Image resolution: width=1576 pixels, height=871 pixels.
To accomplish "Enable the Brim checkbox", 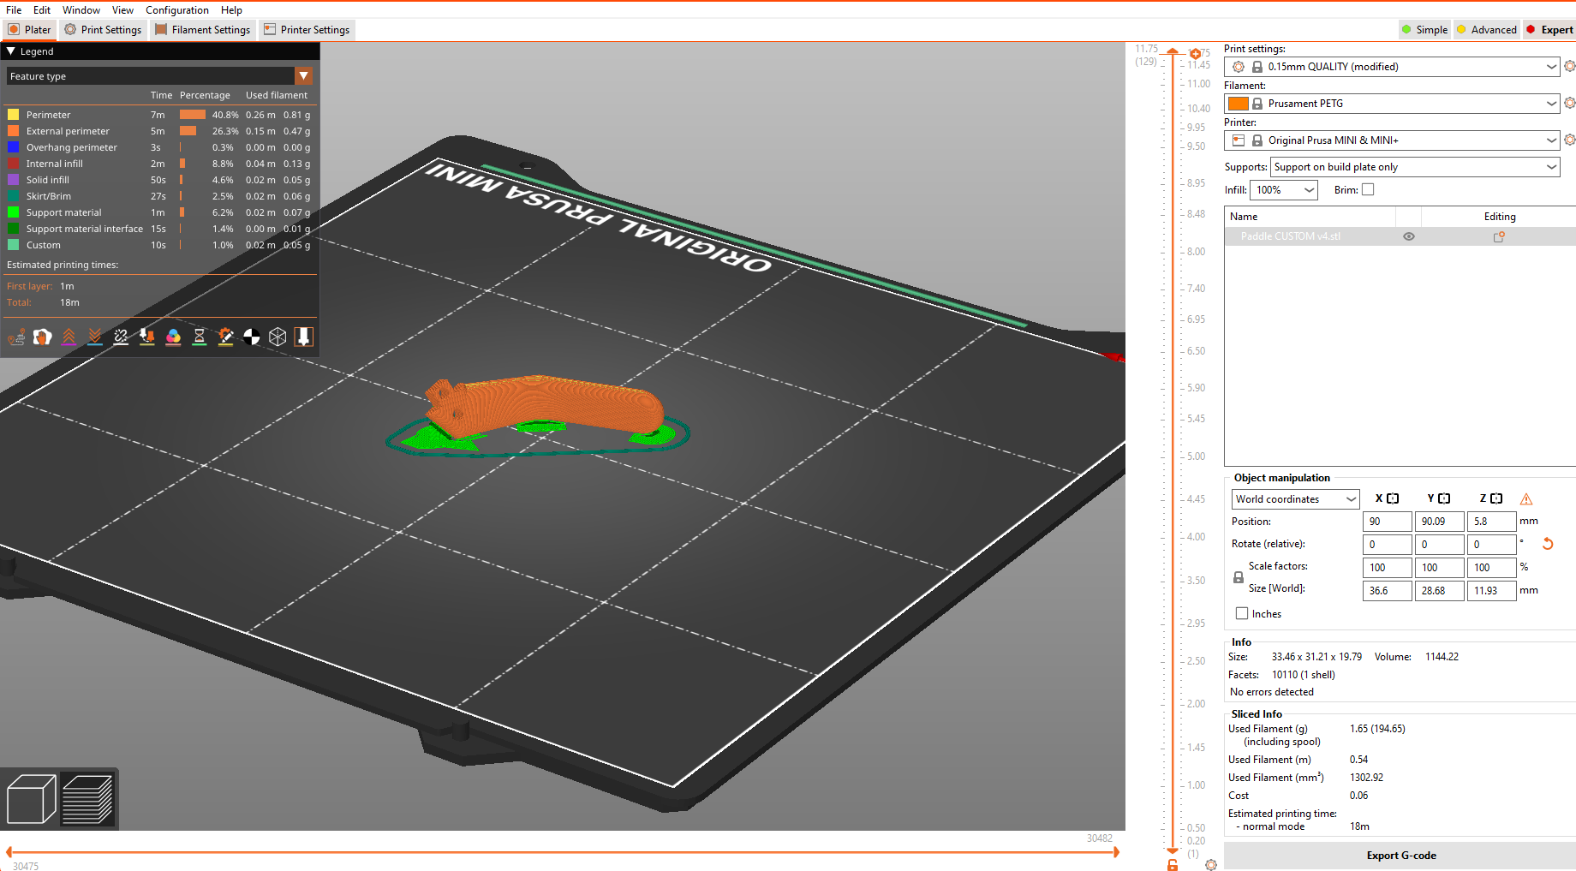I will (1368, 190).
